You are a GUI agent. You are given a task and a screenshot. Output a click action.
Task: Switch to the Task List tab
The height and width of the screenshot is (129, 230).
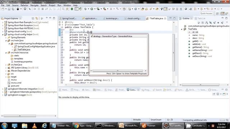(200, 18)
